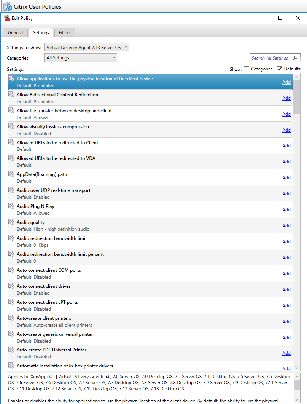Click the setting icon for AppData(Roaming) path

[11, 174]
